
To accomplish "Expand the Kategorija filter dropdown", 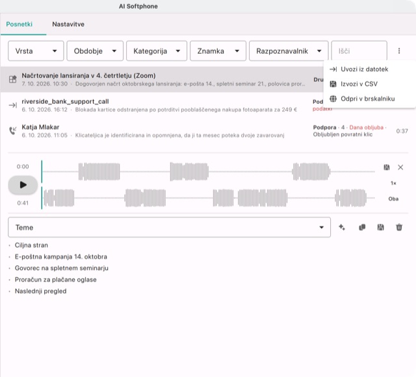I will point(157,51).
